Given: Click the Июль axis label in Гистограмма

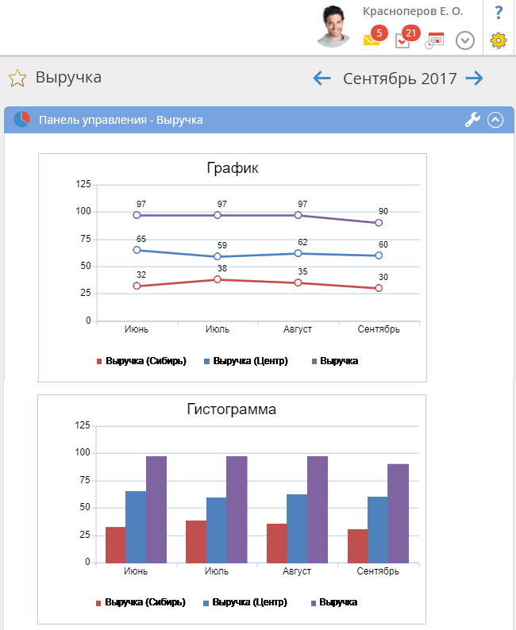Looking at the screenshot, I should pos(217,571).
